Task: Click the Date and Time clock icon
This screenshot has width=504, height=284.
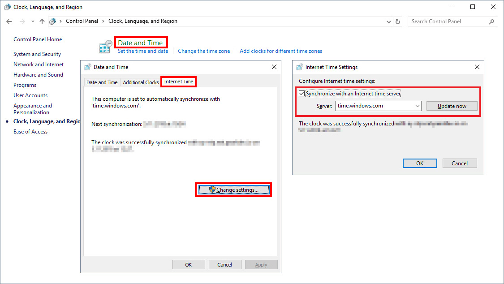Action: tap(106, 47)
